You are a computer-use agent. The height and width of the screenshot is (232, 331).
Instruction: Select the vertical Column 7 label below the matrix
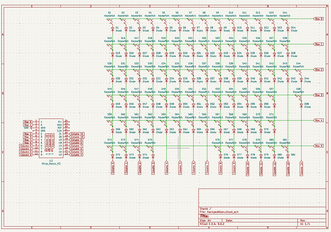[207, 168]
